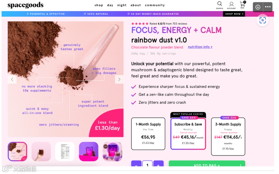Decrease quantity with the minus button
Screen dimensions: 279x174
[136, 164]
